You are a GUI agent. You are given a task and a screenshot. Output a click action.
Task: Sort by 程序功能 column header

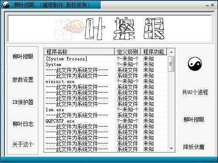tap(154, 52)
